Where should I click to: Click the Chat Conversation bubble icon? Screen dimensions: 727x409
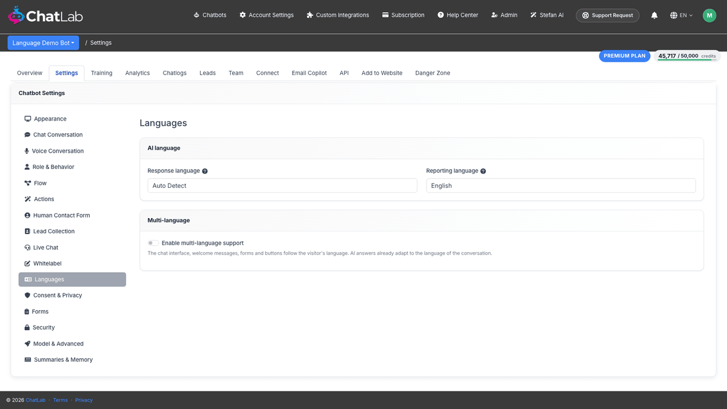(27, 135)
